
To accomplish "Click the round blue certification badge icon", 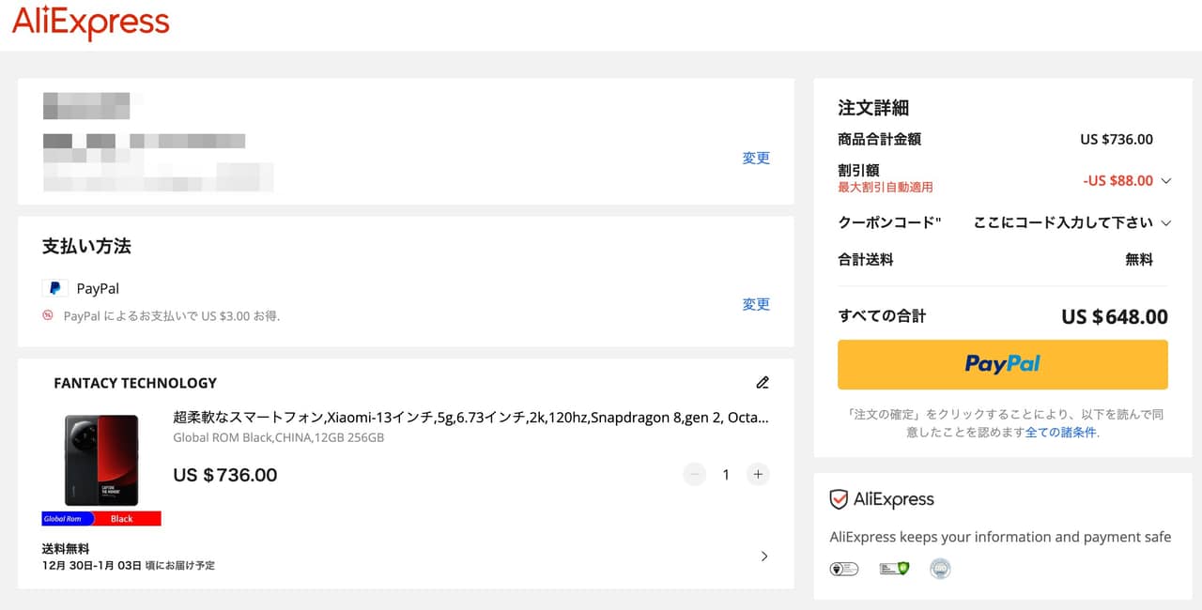I will tap(940, 569).
